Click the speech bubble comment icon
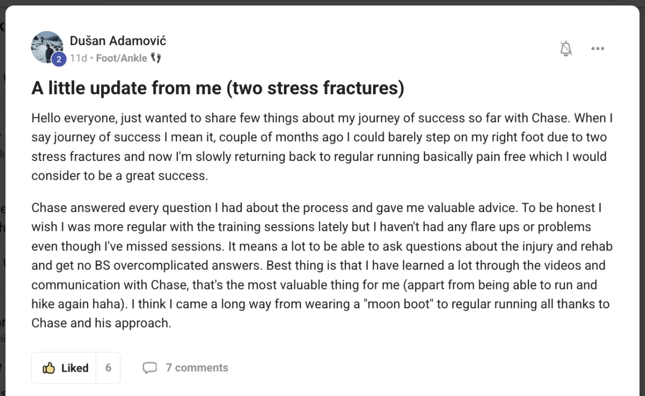Screen dimensions: 645x396 click(149, 368)
